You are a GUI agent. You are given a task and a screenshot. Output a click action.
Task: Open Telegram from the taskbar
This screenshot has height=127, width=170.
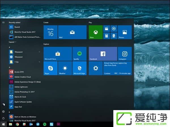click(x=38, y=124)
